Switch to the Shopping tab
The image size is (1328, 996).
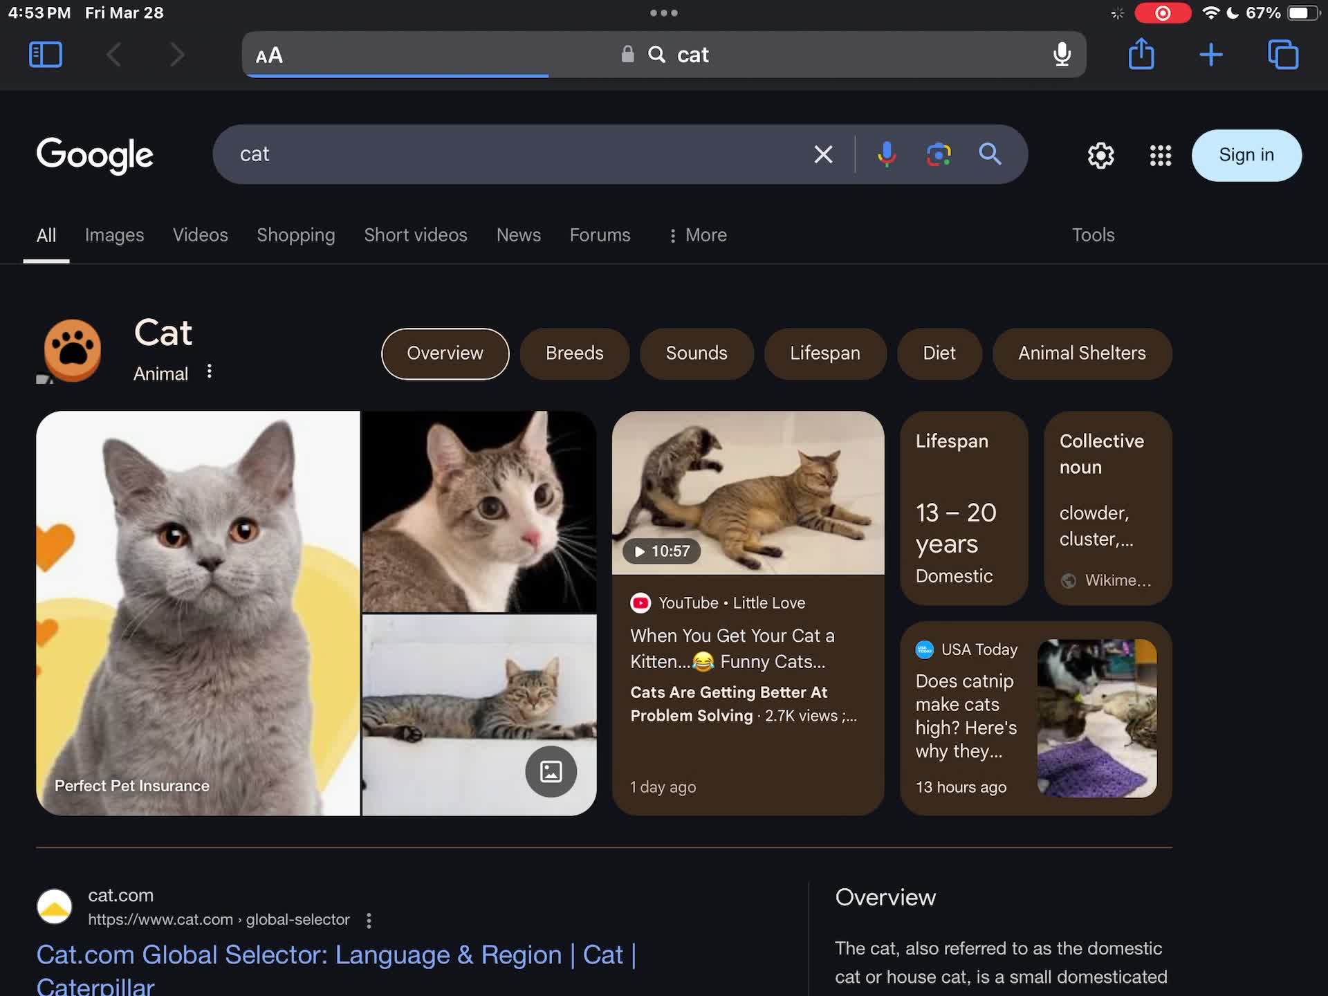pos(296,235)
